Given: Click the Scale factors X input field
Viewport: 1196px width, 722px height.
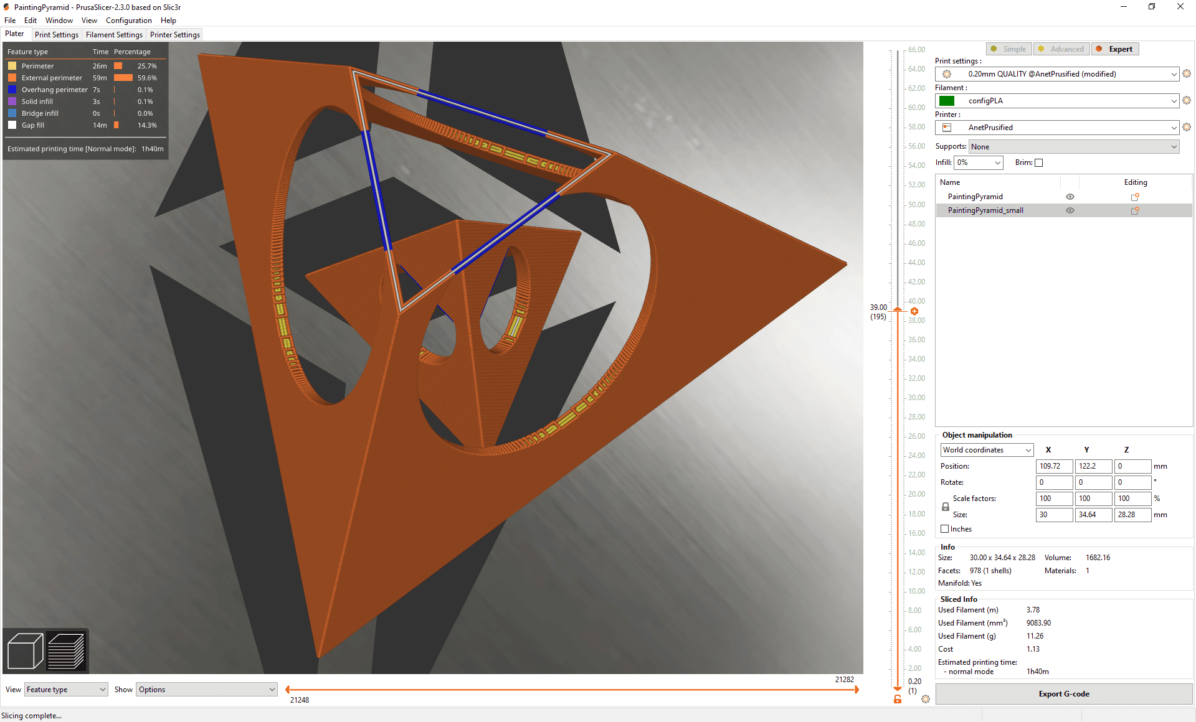Looking at the screenshot, I should point(1054,499).
